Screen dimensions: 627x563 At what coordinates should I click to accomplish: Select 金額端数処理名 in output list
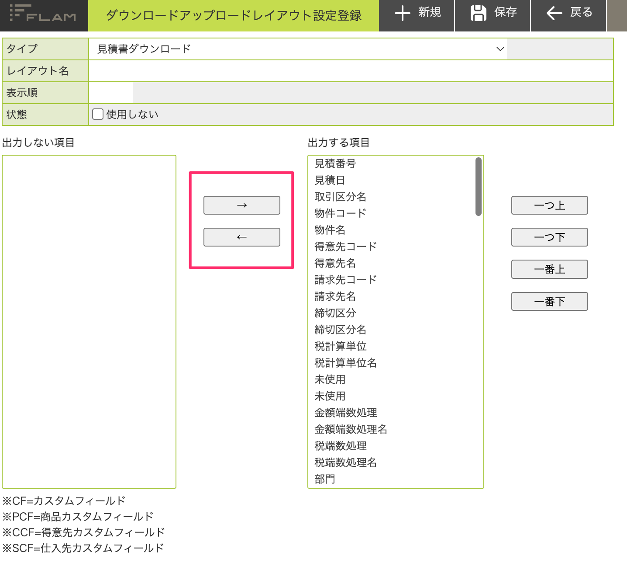[351, 429]
